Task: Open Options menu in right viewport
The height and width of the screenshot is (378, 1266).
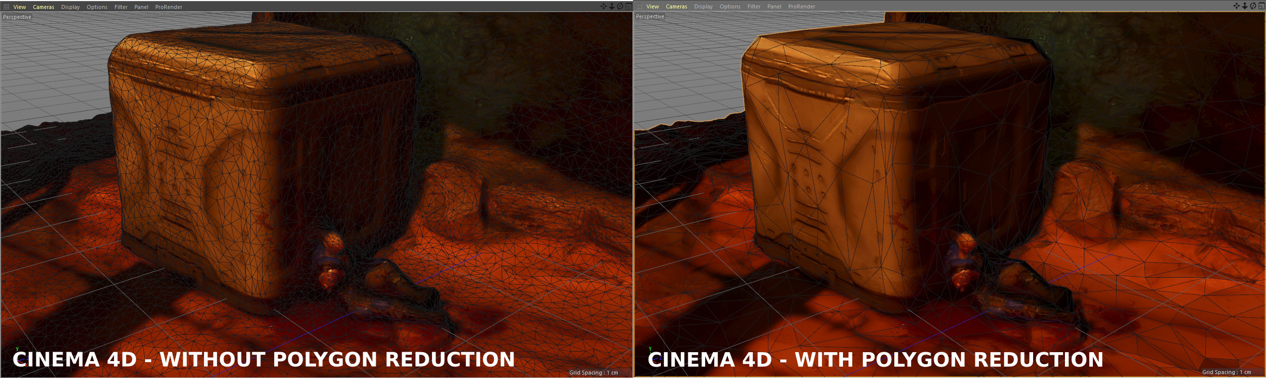Action: (x=730, y=6)
